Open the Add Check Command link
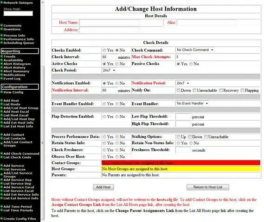The width and height of the screenshot is (264, 222). click(21, 154)
